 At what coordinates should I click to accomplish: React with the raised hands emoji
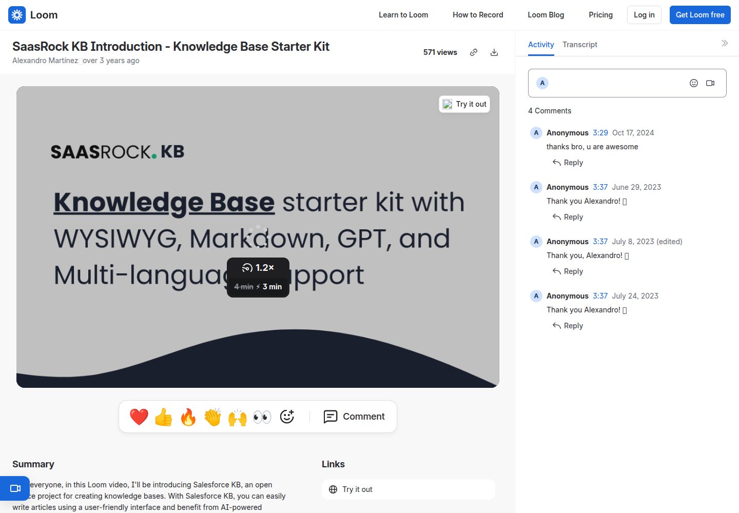click(x=238, y=417)
